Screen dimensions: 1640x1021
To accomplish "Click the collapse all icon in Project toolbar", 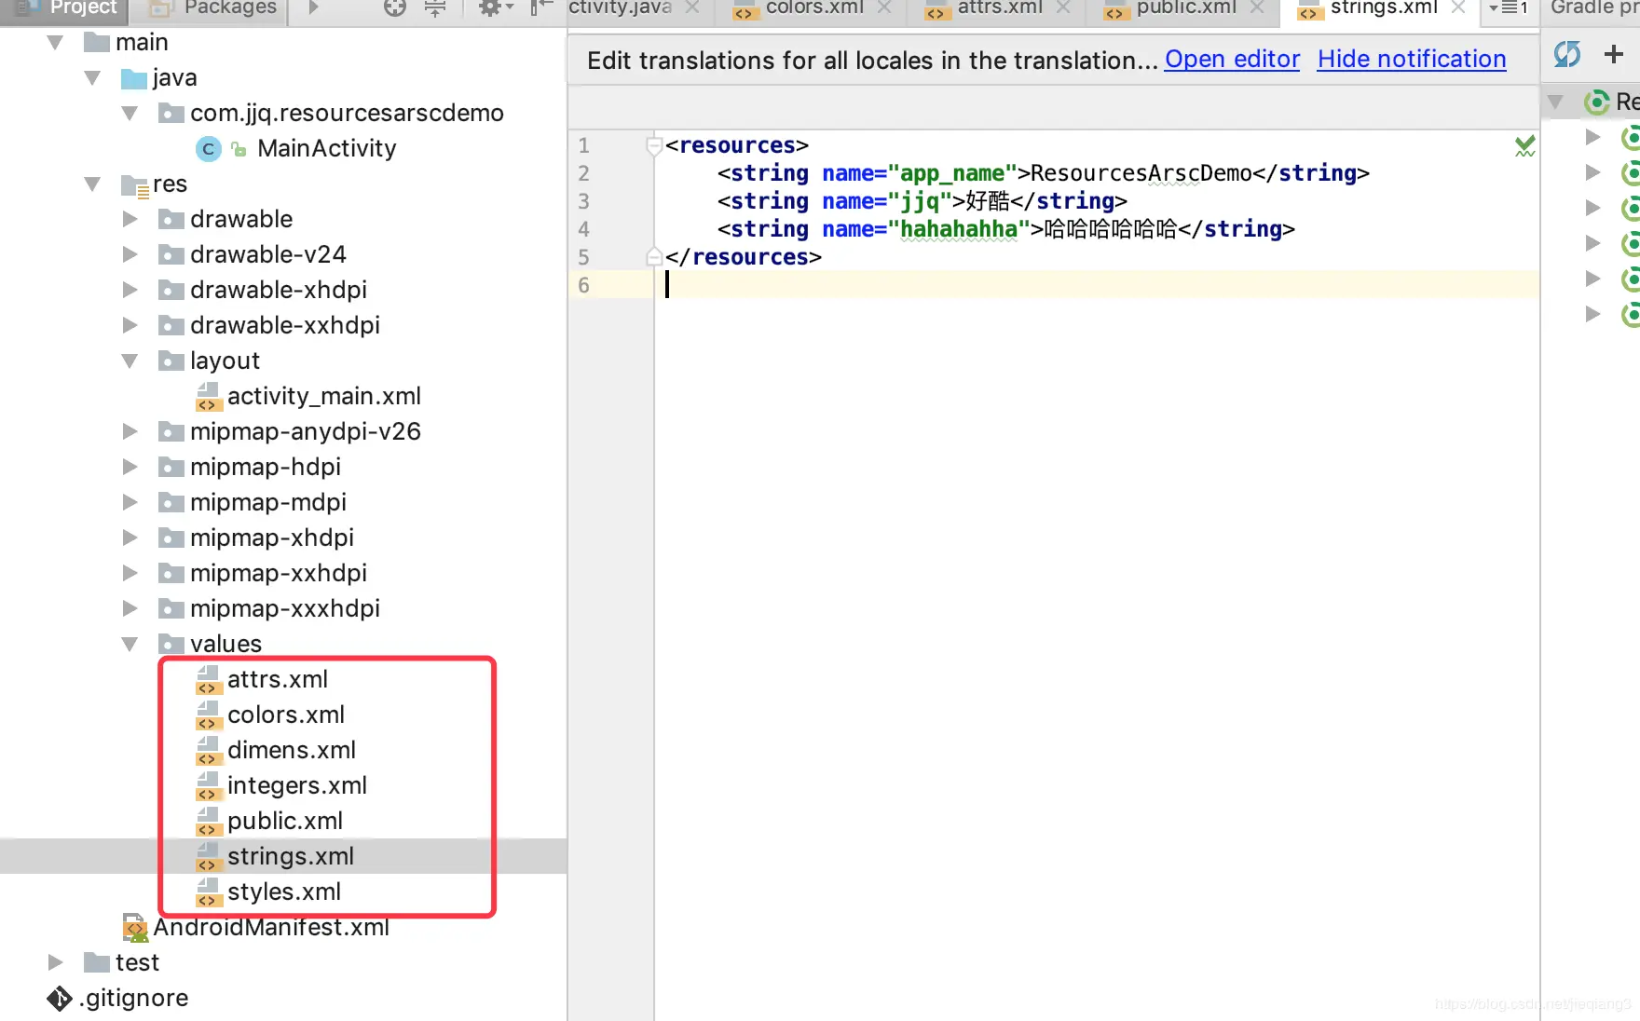I will (x=435, y=7).
